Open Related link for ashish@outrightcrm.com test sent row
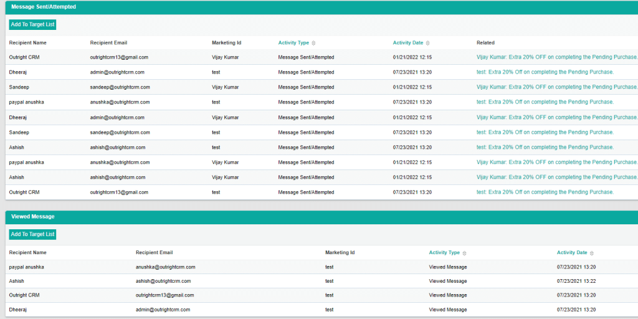 [x=545, y=147]
